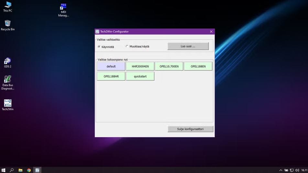Select the Data Bus Diagnostic shortcut

click(x=8, y=83)
